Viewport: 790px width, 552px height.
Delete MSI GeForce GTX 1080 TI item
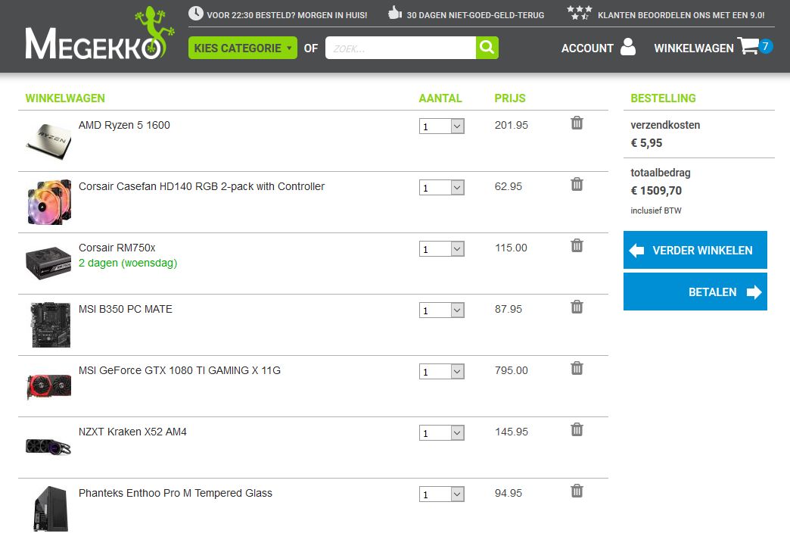[577, 368]
